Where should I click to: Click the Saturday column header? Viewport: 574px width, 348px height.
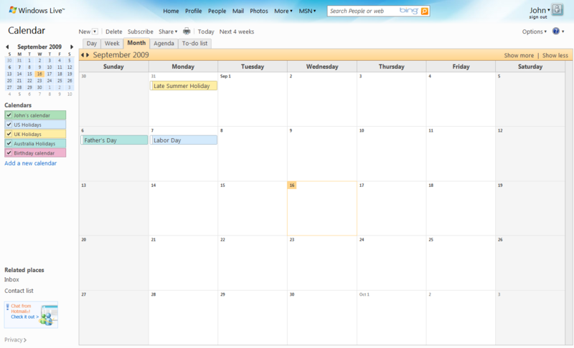[x=530, y=67]
